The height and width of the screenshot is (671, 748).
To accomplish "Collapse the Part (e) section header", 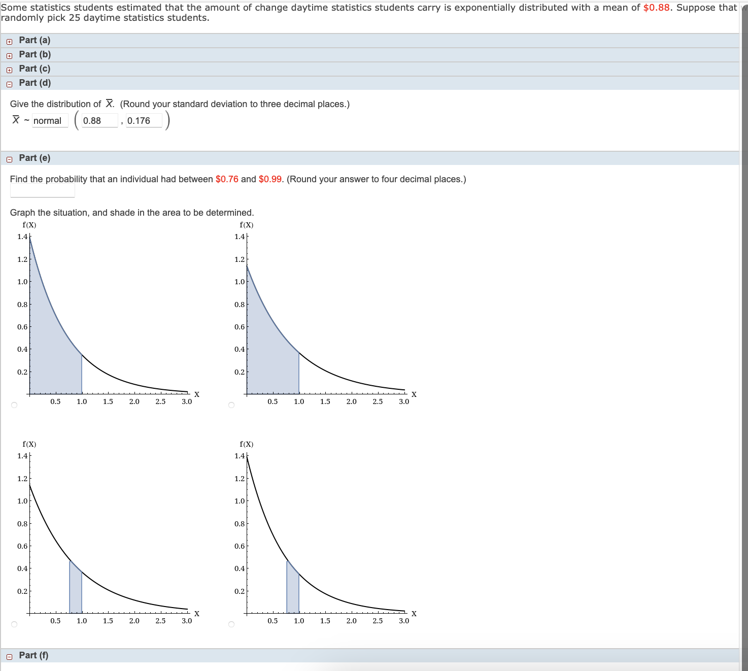I will coord(34,158).
